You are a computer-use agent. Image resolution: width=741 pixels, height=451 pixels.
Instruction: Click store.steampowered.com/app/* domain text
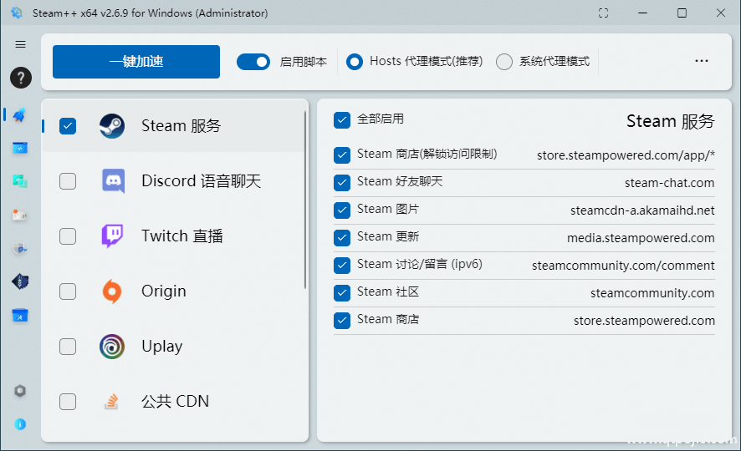626,155
